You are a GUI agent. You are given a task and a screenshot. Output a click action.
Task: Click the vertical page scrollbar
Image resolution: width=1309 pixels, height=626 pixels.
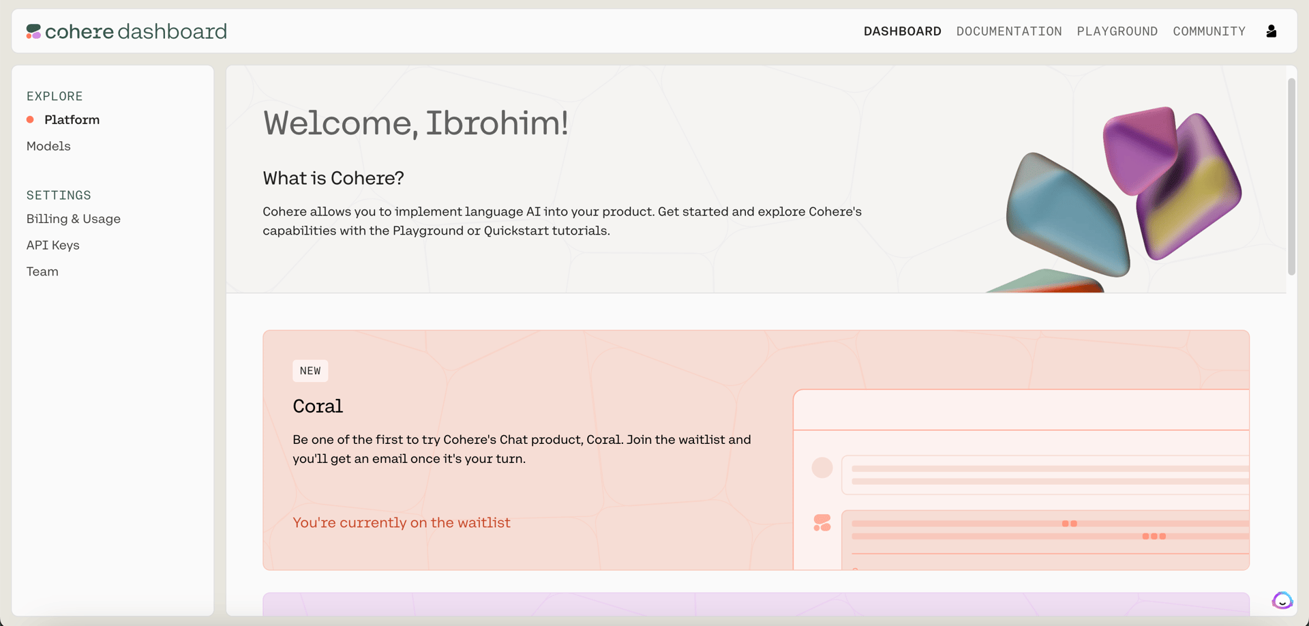pyautogui.click(x=1291, y=177)
